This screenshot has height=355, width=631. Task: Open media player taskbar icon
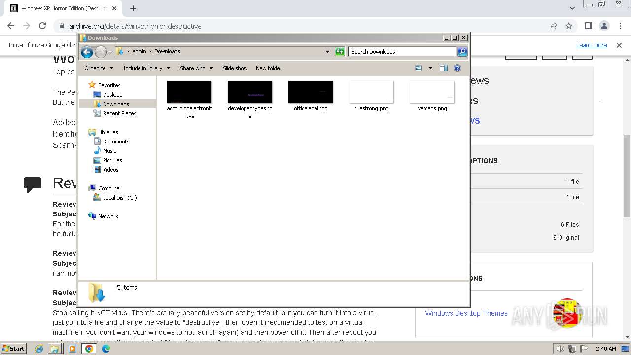coord(72,349)
